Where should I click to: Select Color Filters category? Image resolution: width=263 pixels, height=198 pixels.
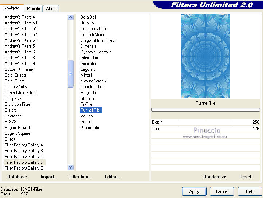[x=15, y=81]
